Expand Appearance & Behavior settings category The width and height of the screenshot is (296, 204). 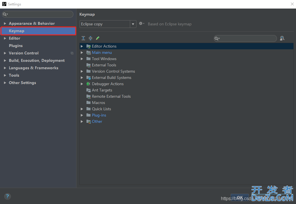click(5, 24)
